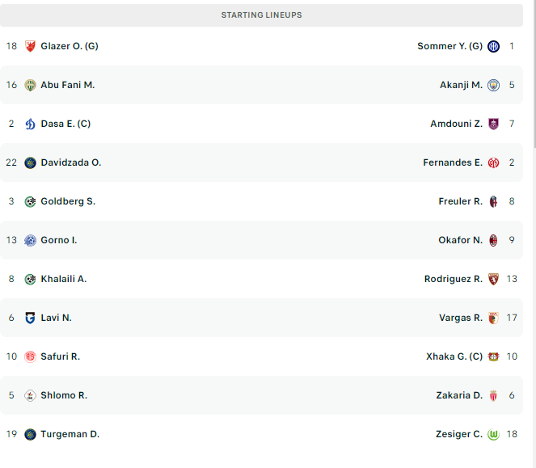536x468 pixels.
Task: Click the vertical scrollbar on the right
Action: tap(533, 73)
